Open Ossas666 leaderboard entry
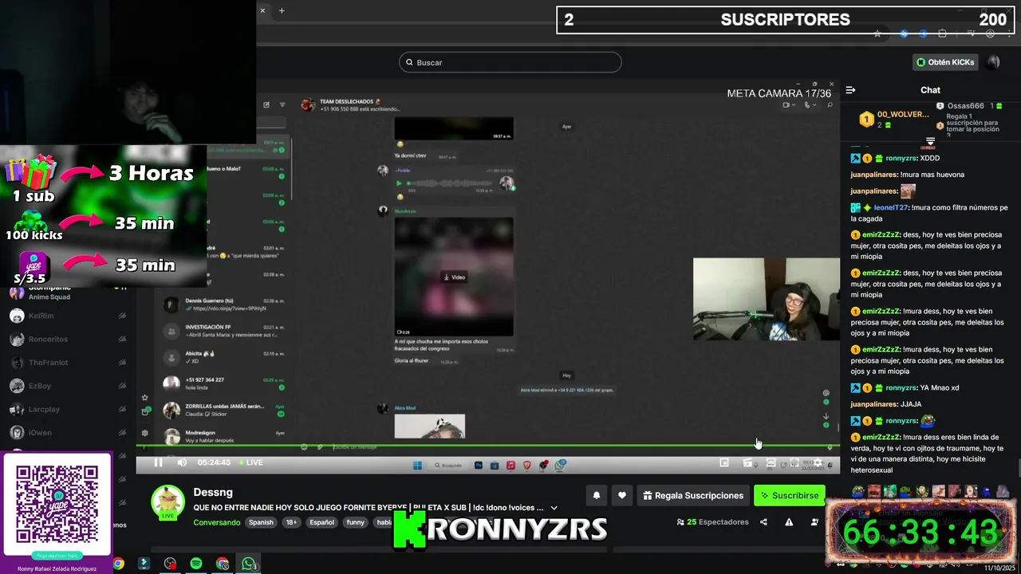The height and width of the screenshot is (574, 1021). point(969,106)
